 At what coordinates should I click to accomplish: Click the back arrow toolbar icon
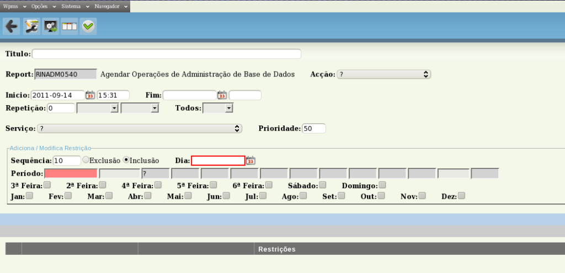(12, 26)
